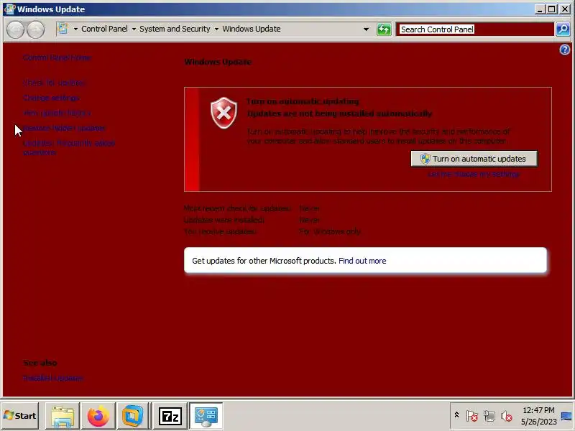Click the Show desktop icon
The height and width of the screenshot is (431, 575).
(567, 416)
